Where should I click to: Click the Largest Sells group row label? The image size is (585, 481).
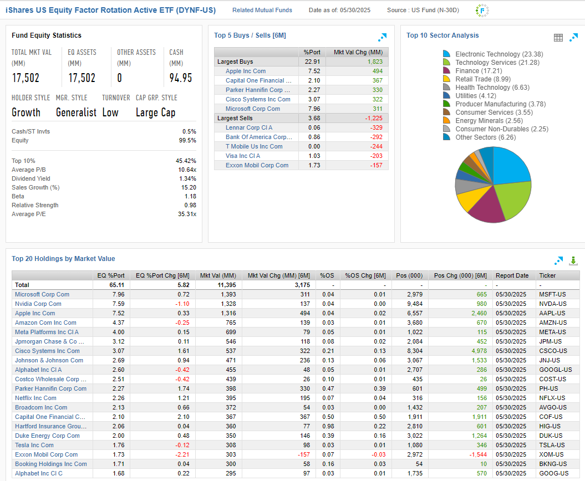(235, 118)
